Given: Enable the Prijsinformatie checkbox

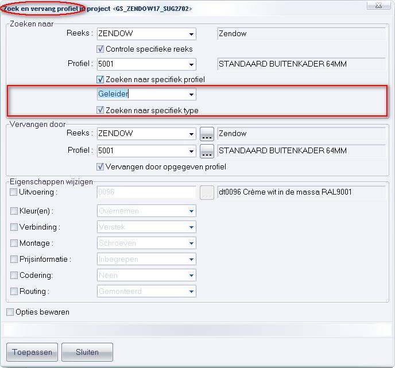Looking at the screenshot, I should pyautogui.click(x=14, y=259).
